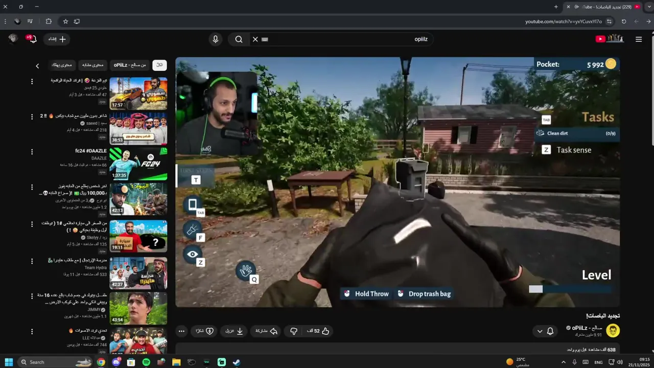Start voice search with the microphone icon
Image resolution: width=654 pixels, height=368 pixels.
[x=215, y=39]
